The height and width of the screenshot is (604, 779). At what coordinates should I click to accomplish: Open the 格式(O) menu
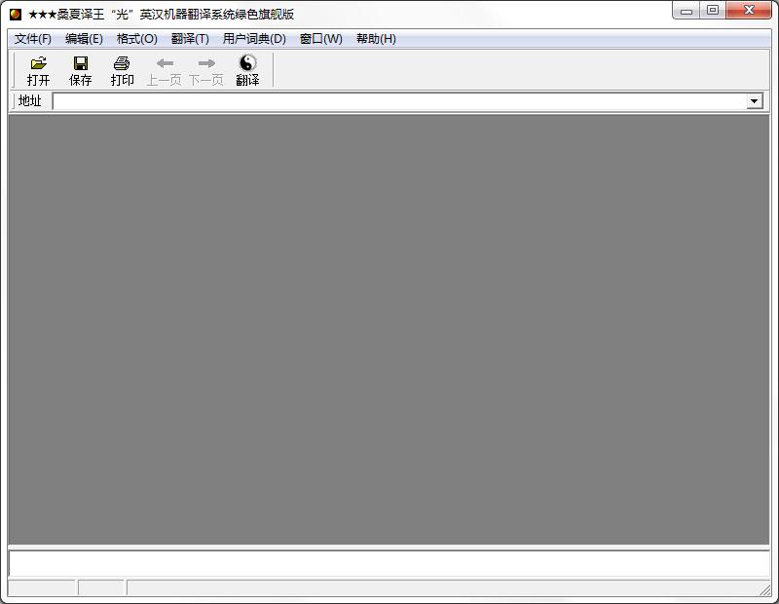coord(136,39)
